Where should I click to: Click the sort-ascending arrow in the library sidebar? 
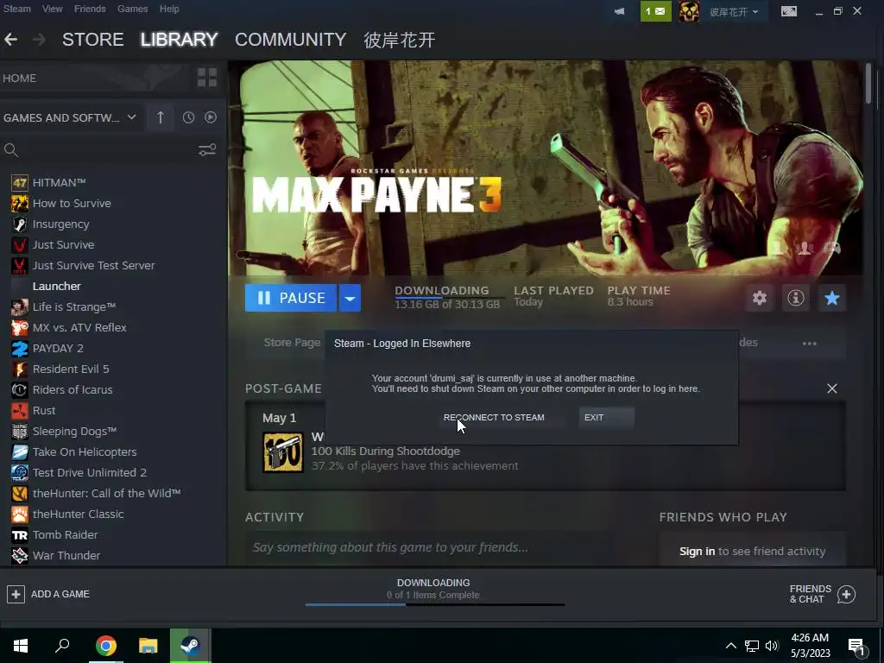[x=160, y=117]
